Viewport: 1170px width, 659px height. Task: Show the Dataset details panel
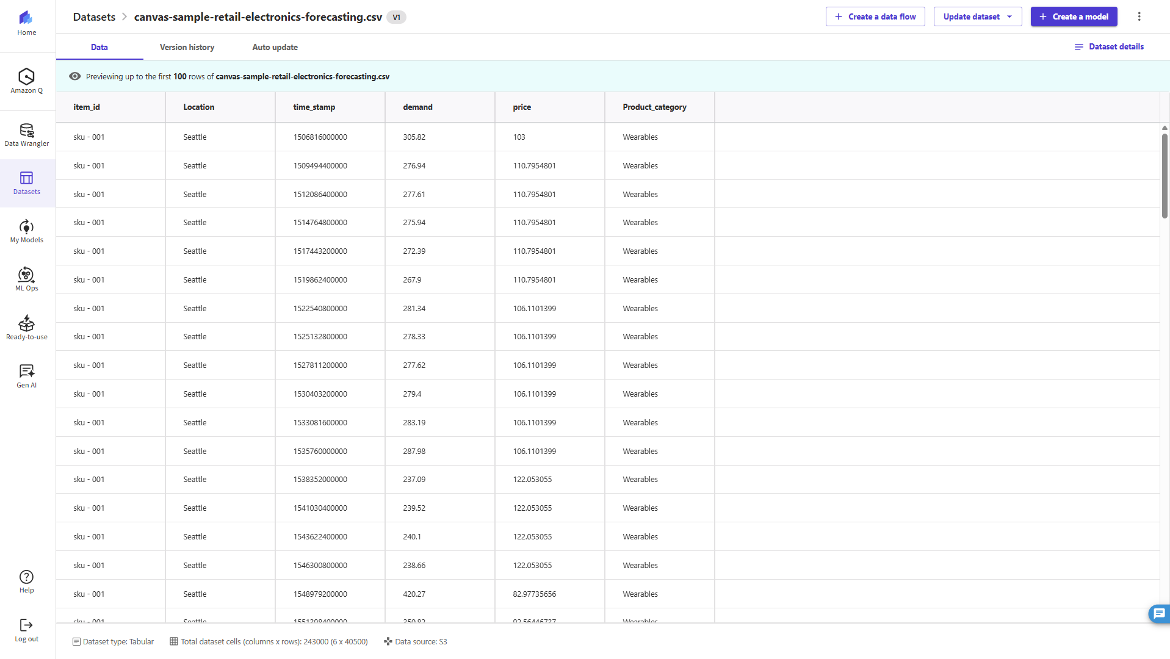(1109, 46)
